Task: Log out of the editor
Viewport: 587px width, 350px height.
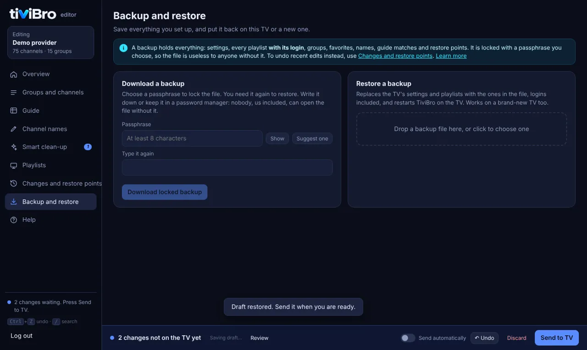Action: (x=22, y=336)
